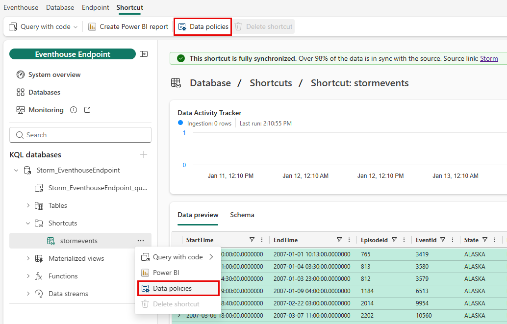Click the EpisodeId cell 765
Viewport: 507px width, 324px height.
pyautogui.click(x=365, y=254)
